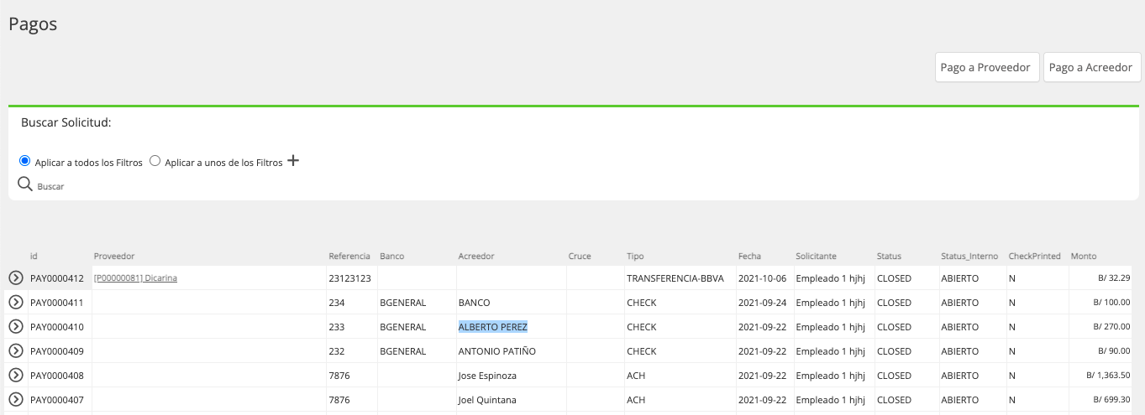Click highlighted ALBERTO PEREZ cell

point(492,326)
